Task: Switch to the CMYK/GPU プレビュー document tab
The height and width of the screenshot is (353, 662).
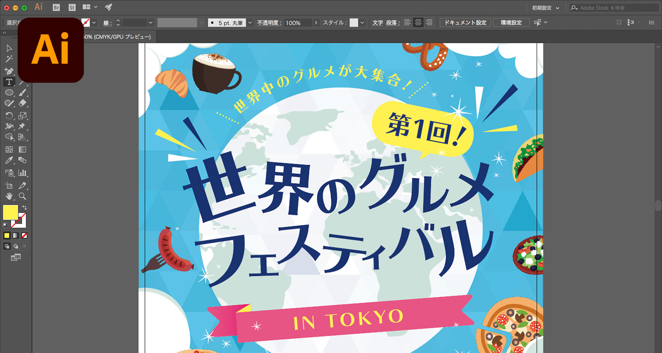Action: pyautogui.click(x=118, y=37)
